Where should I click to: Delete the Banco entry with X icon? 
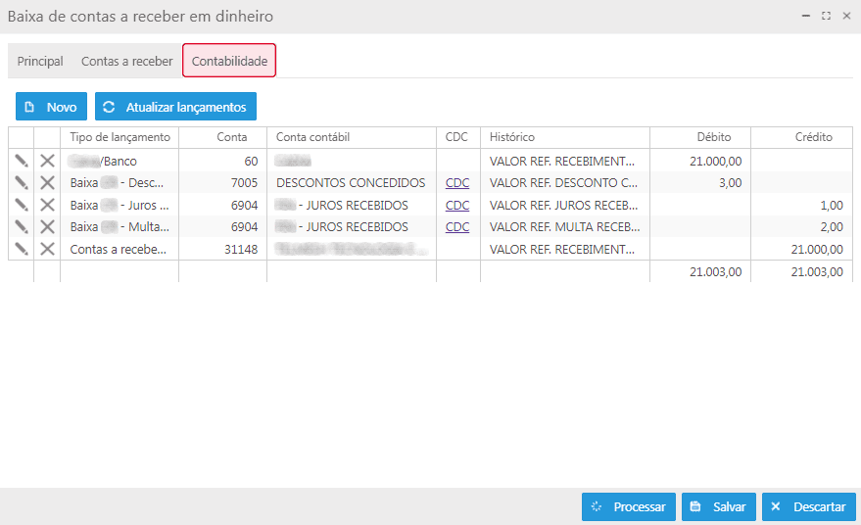(47, 160)
